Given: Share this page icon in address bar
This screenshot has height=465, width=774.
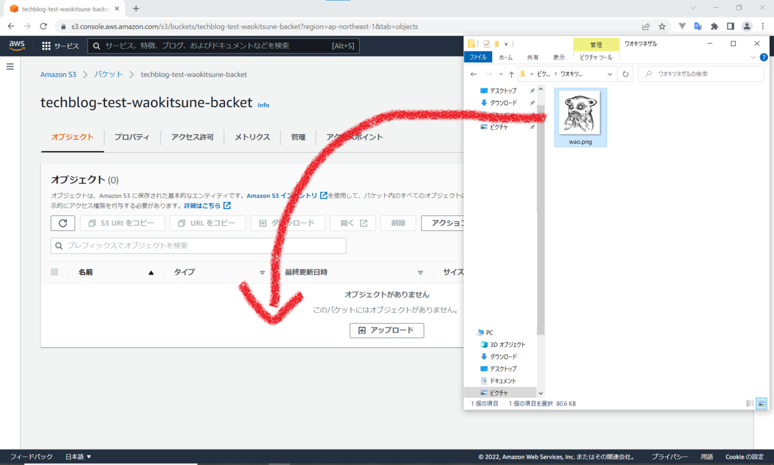Looking at the screenshot, I should (x=646, y=26).
